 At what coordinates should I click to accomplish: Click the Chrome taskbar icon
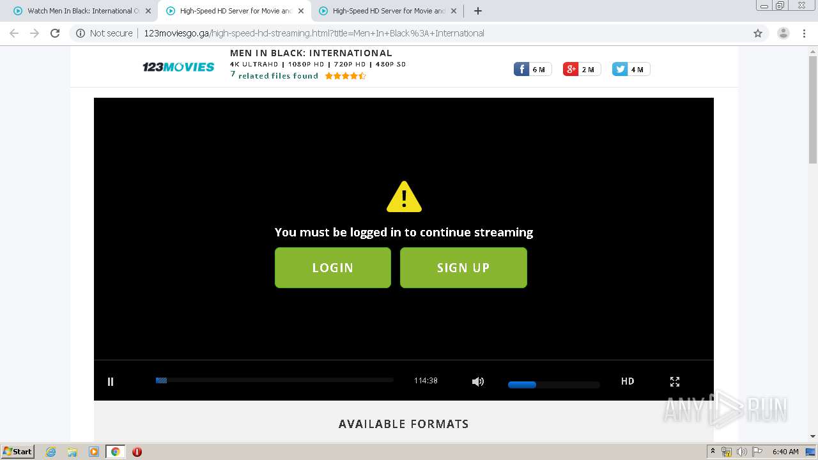pyautogui.click(x=116, y=452)
